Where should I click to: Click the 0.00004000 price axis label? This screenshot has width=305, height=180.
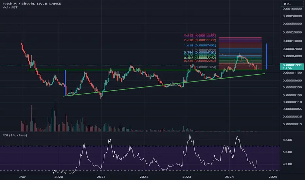tap(292, 56)
